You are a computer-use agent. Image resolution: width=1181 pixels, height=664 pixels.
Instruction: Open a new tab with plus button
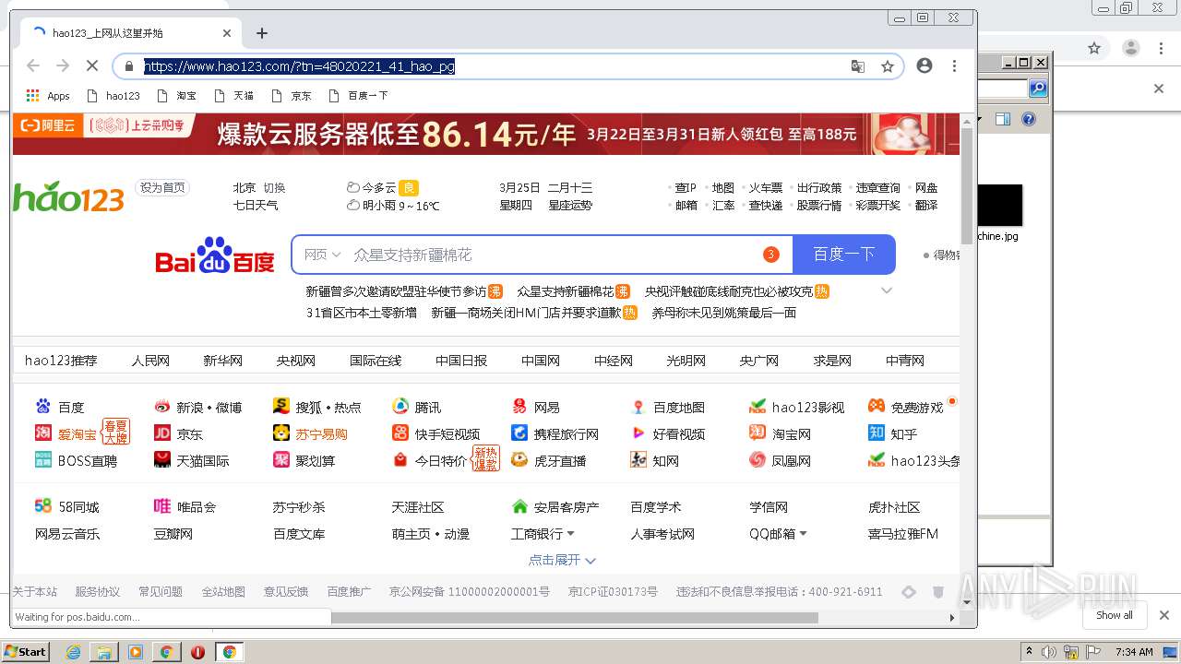262,33
